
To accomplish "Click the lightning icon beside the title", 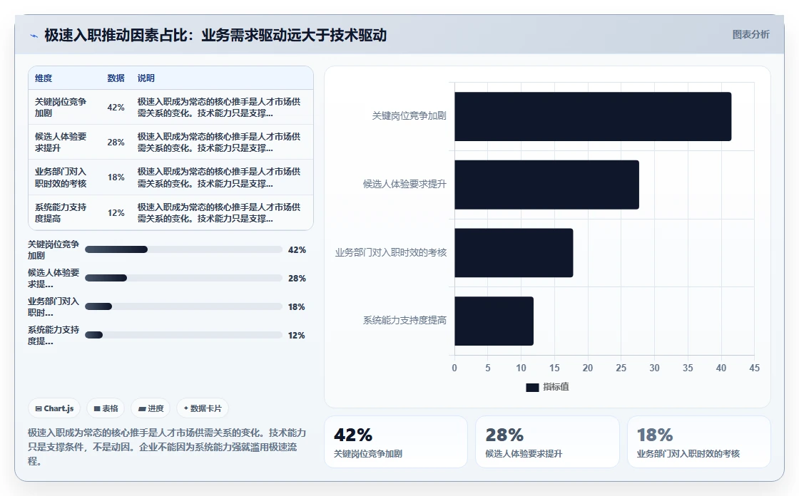I will (34, 36).
